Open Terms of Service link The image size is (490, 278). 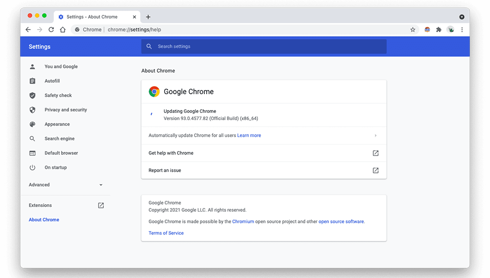166,233
